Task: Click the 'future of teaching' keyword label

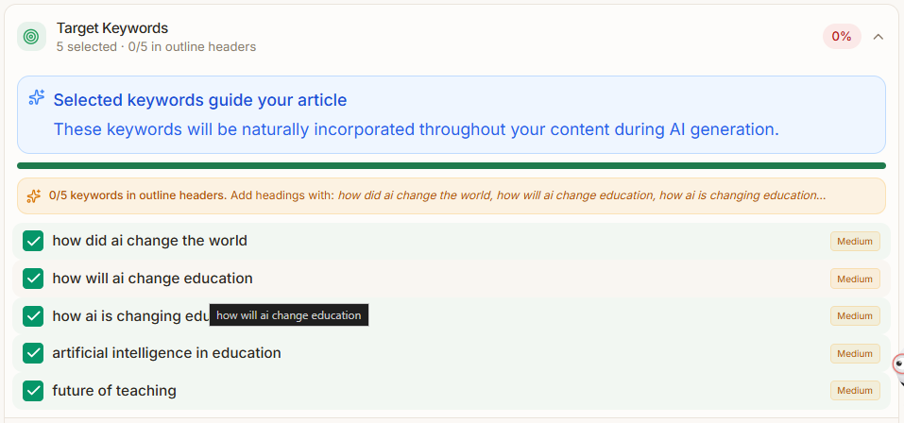Action: point(114,390)
